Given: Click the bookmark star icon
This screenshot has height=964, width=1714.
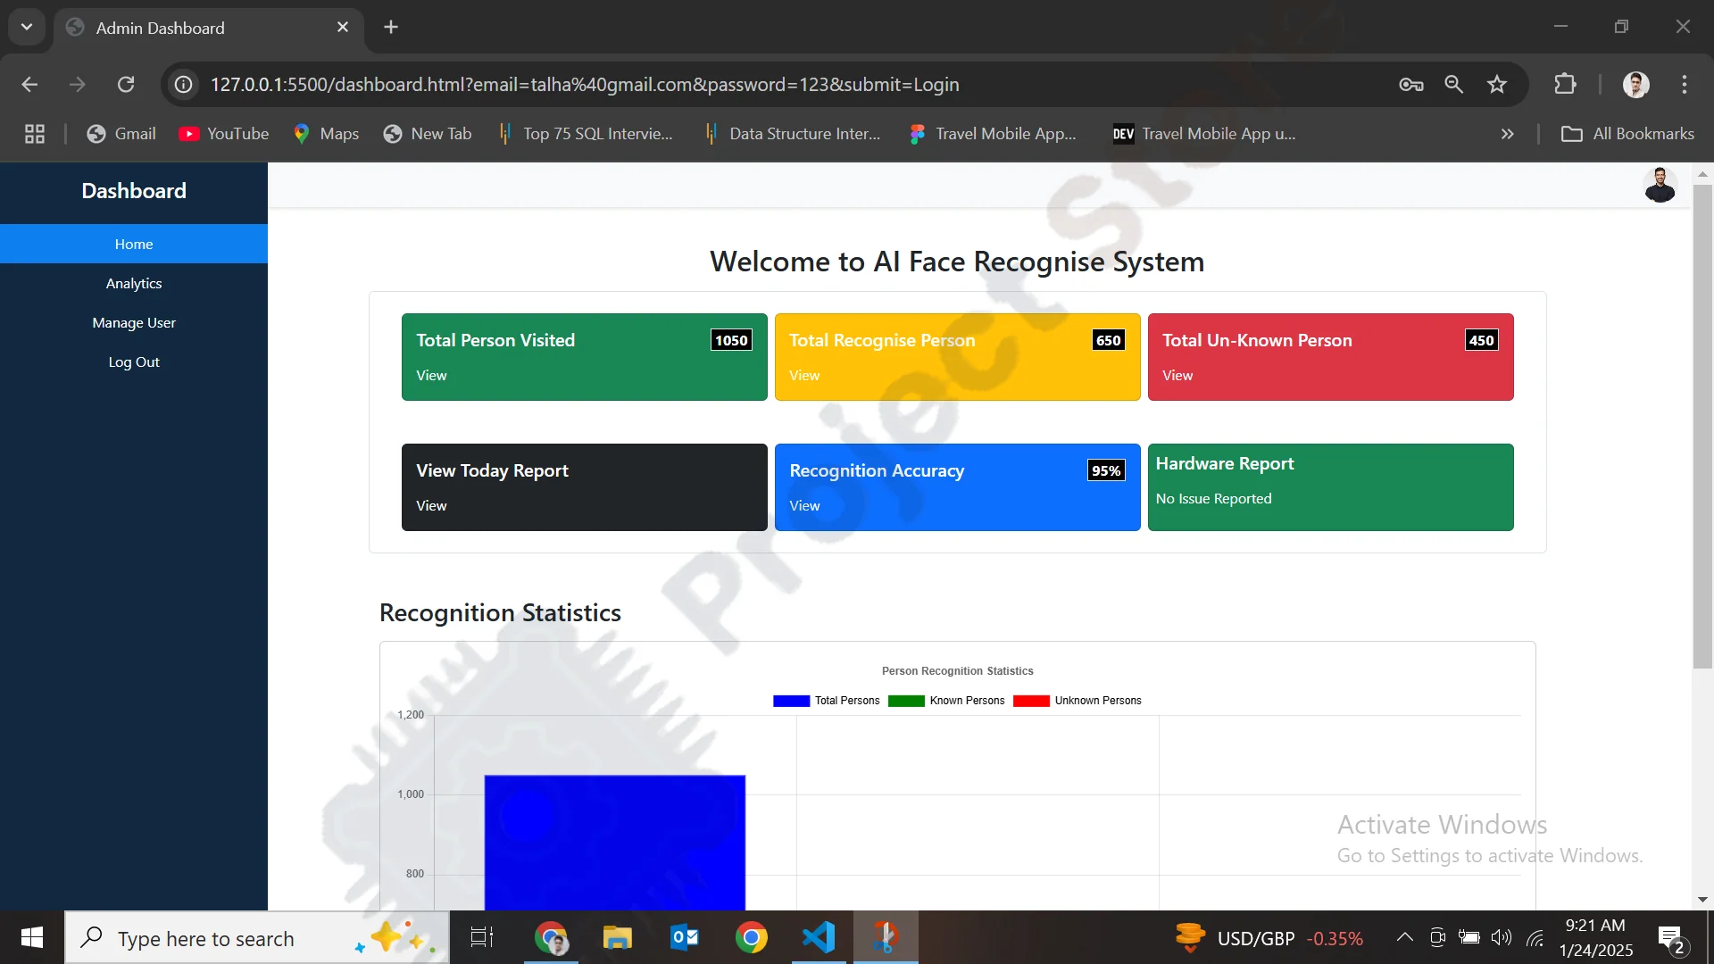Looking at the screenshot, I should [x=1497, y=84].
